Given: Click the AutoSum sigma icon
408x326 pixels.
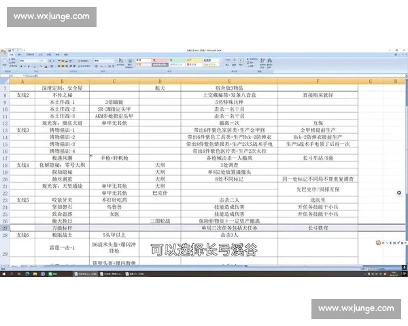Looking at the screenshot, I should [248, 58].
